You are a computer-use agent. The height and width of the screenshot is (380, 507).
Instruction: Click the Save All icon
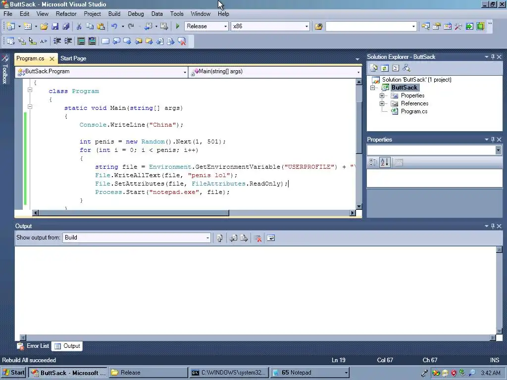pos(66,27)
